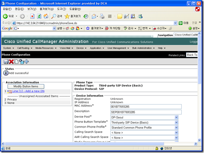Click the History clock toolbar icon

point(86,16)
